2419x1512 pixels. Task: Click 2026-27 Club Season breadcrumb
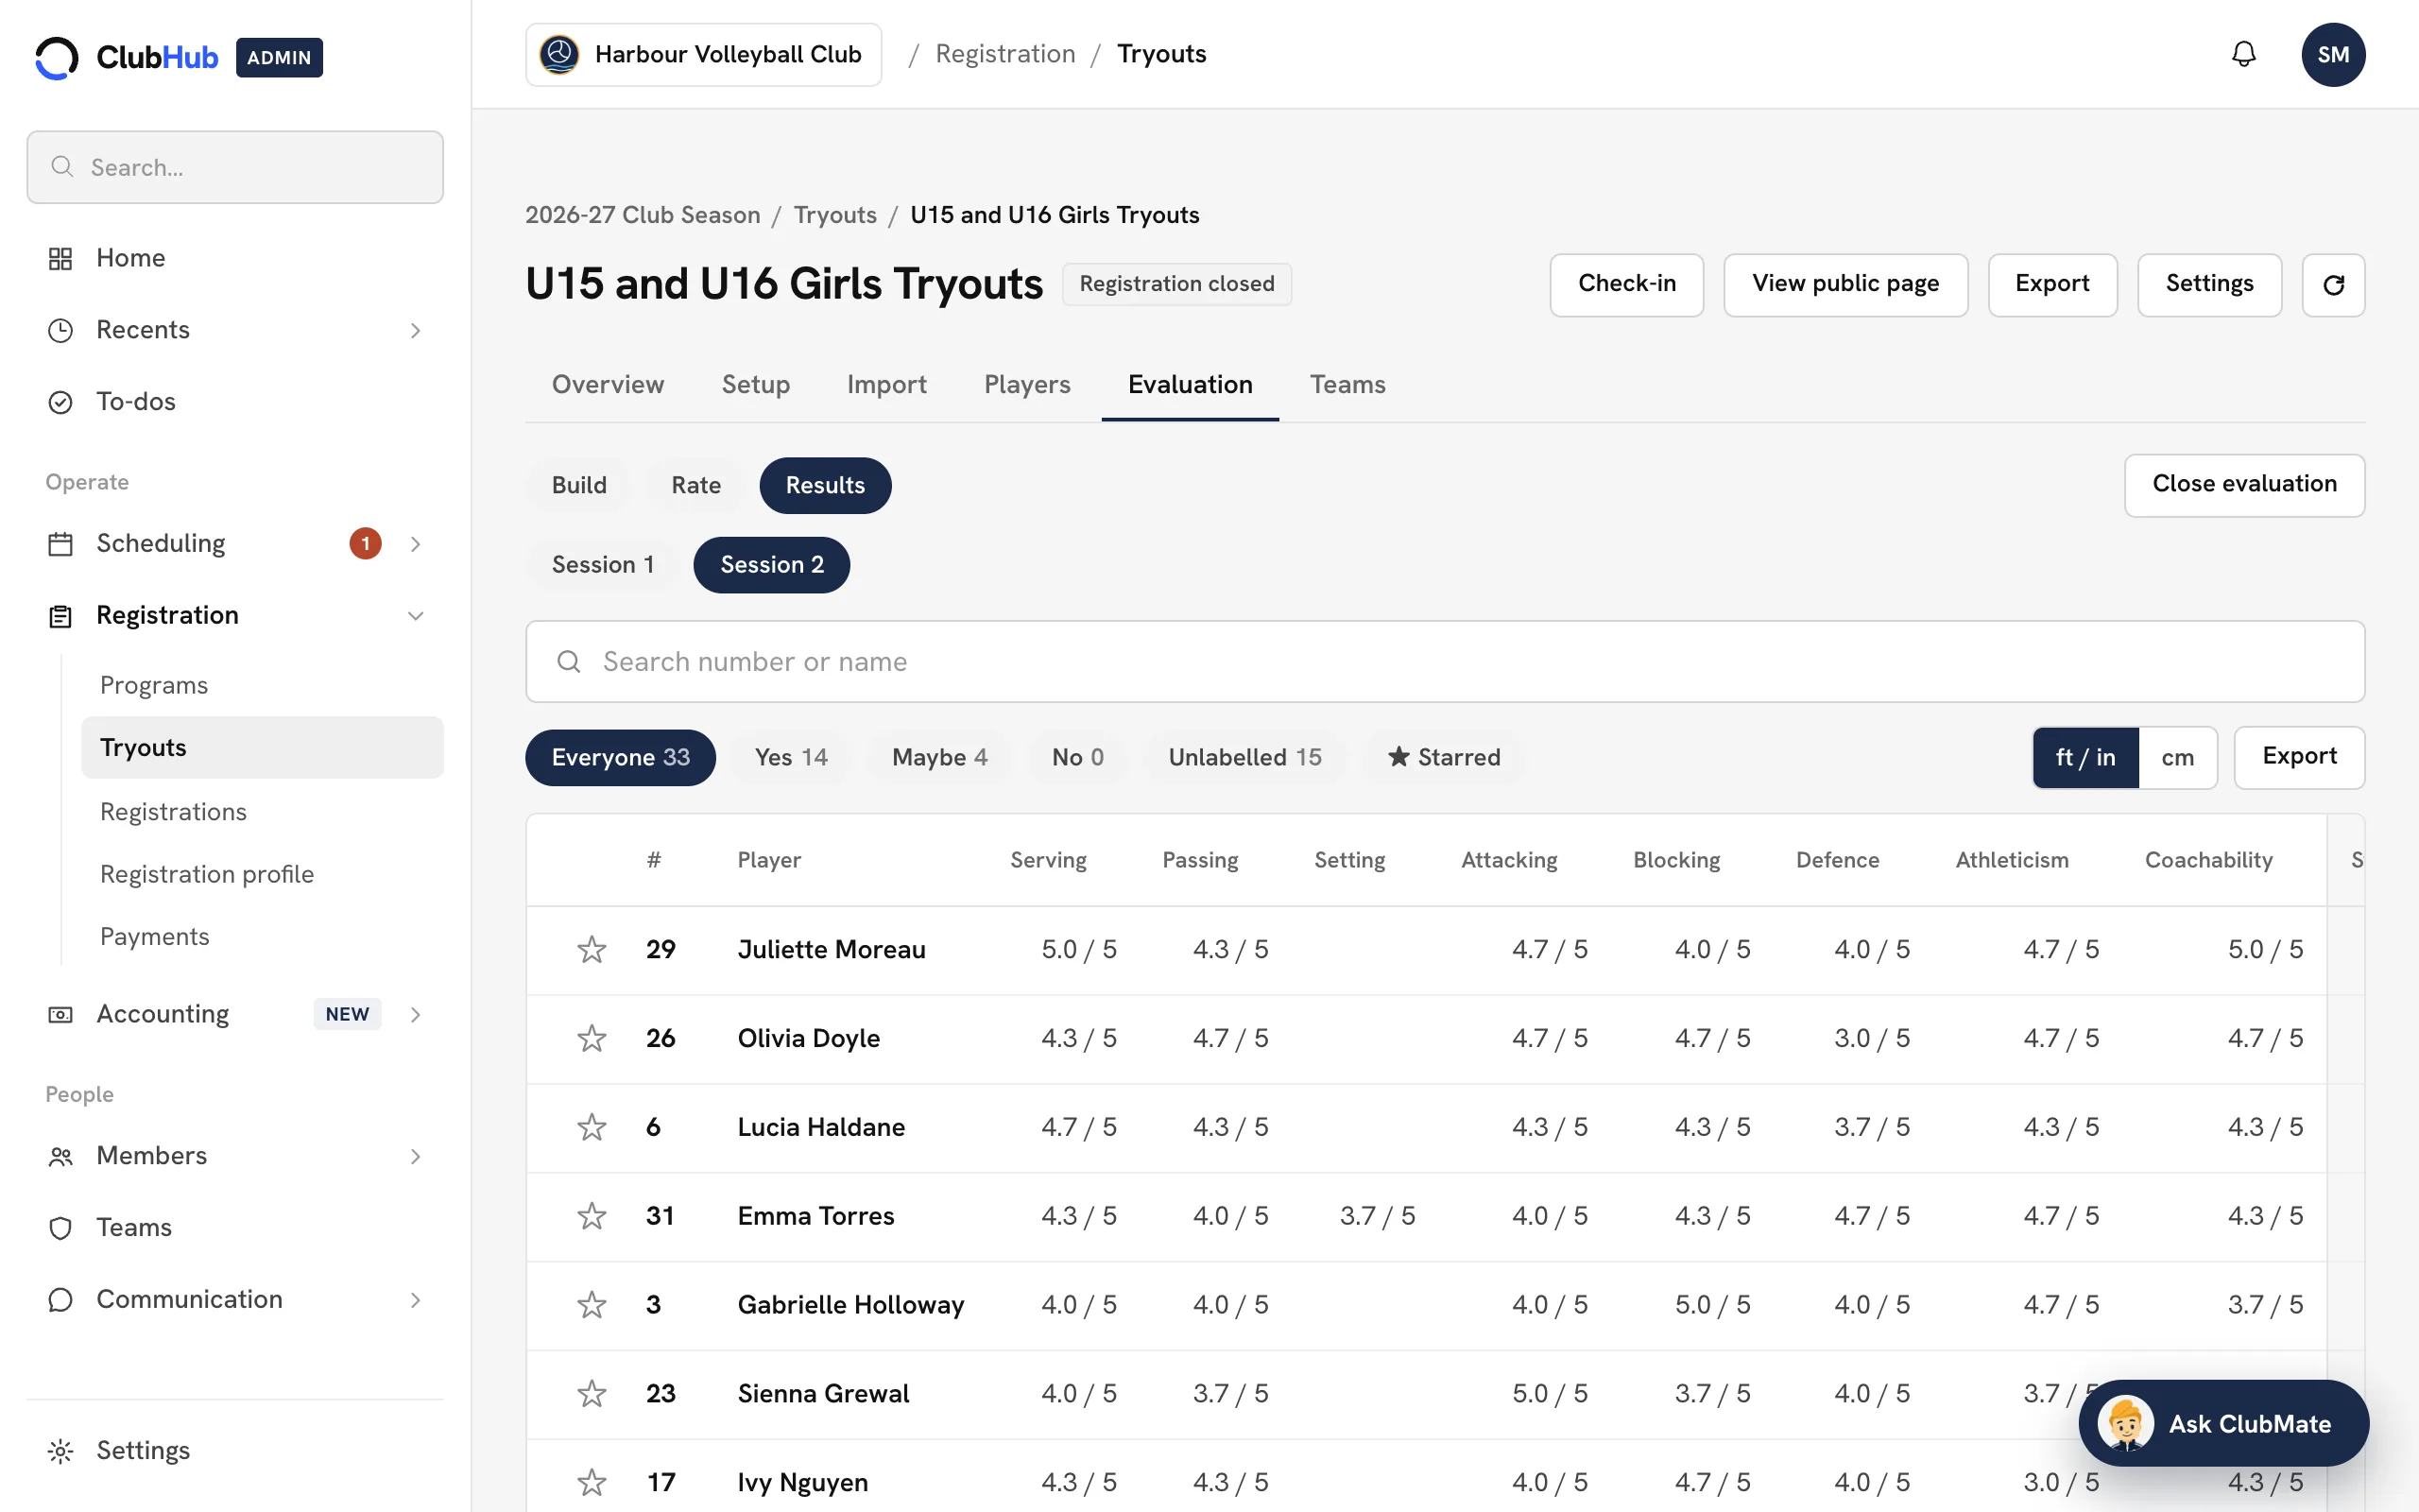[x=643, y=215]
